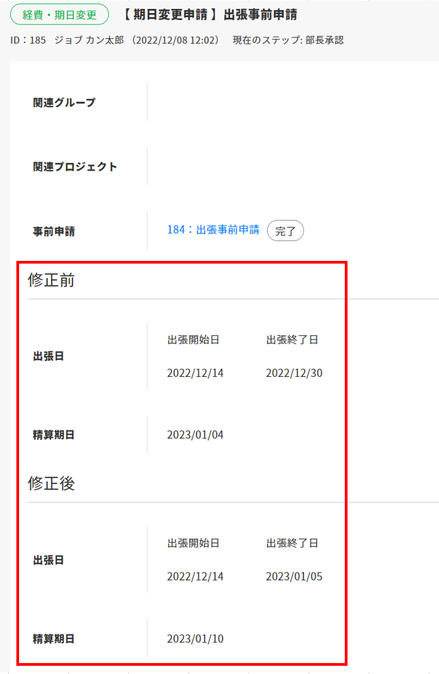Click the original 精算期日 value 2023/01/04

[x=195, y=434]
